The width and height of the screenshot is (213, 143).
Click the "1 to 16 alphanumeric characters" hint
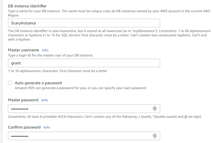click(58, 71)
